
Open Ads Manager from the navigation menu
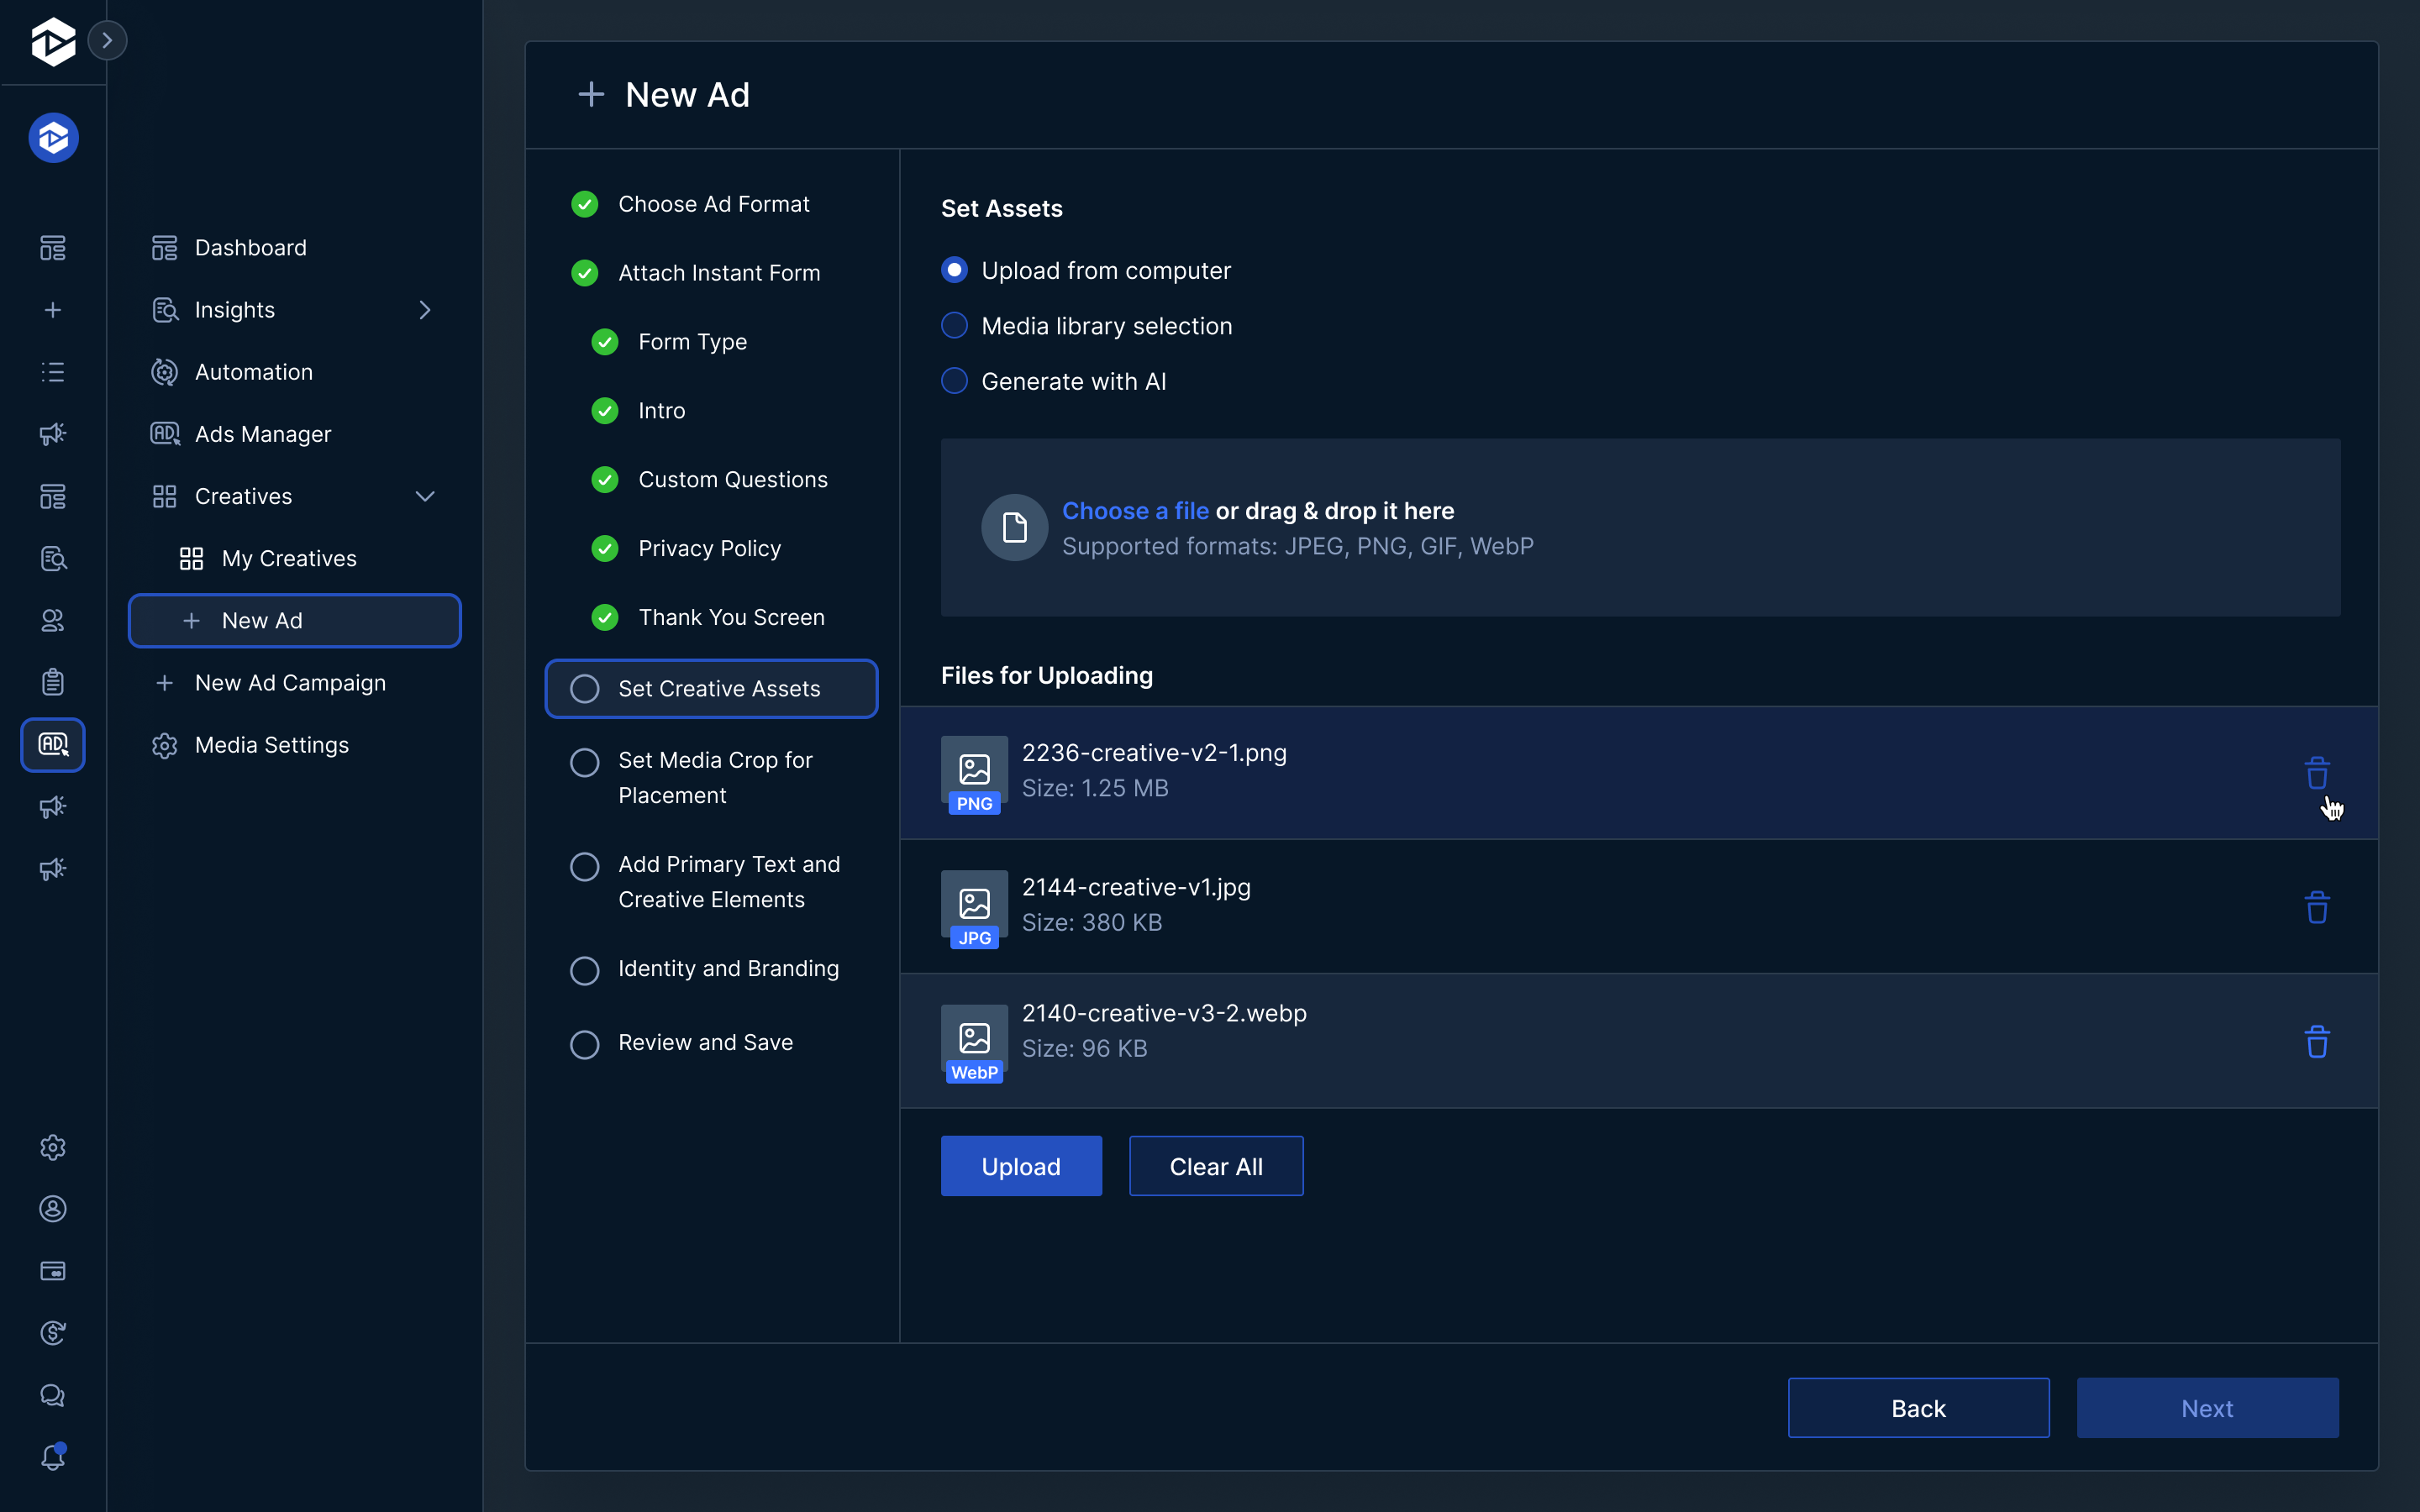point(262,434)
